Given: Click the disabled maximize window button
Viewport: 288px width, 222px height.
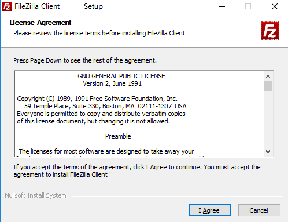Looking at the screenshot, I should 248,6.
